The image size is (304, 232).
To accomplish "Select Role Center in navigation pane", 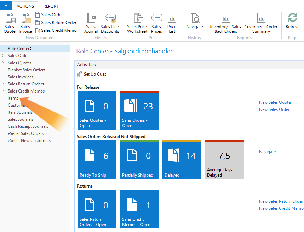I will [x=19, y=49].
